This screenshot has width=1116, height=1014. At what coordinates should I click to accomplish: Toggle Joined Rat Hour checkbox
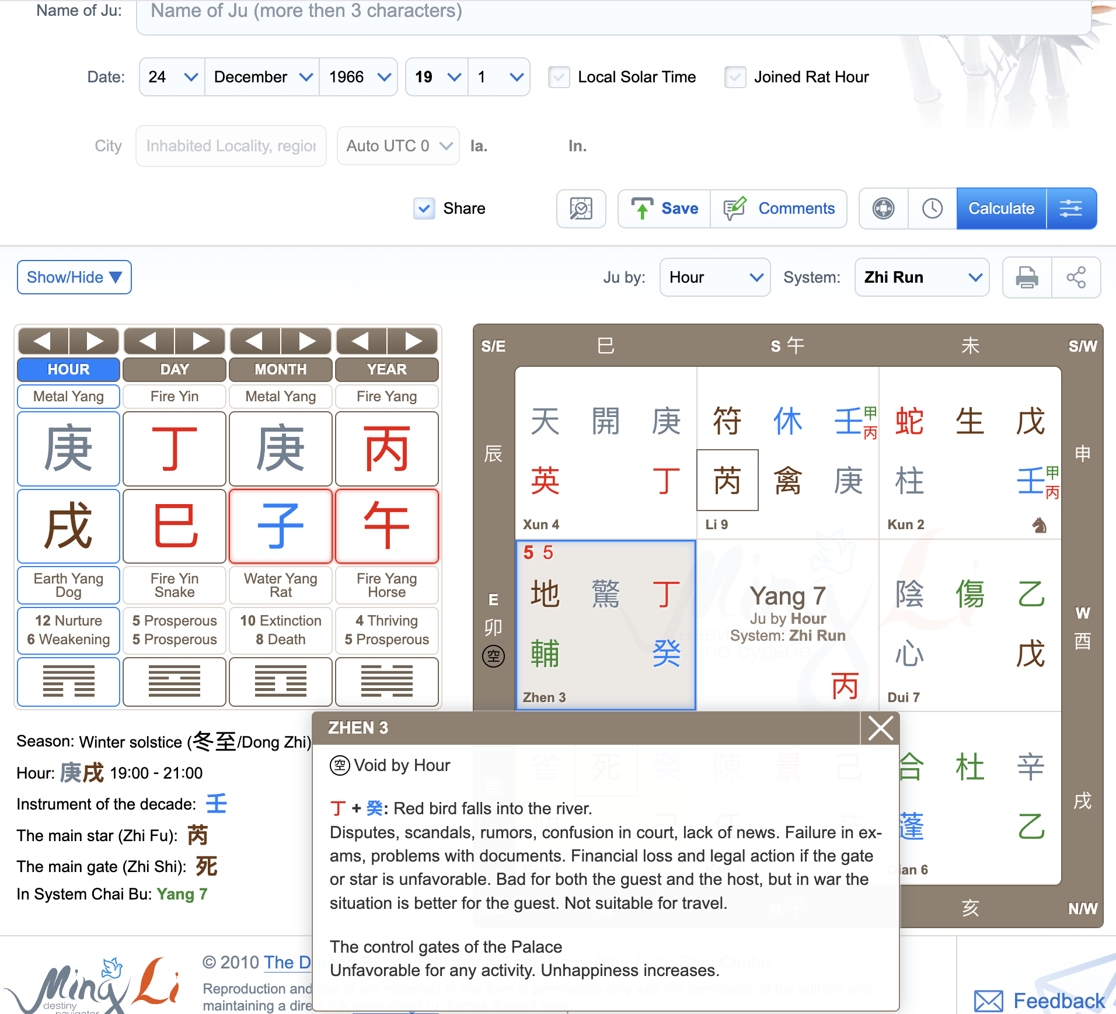[x=735, y=77]
